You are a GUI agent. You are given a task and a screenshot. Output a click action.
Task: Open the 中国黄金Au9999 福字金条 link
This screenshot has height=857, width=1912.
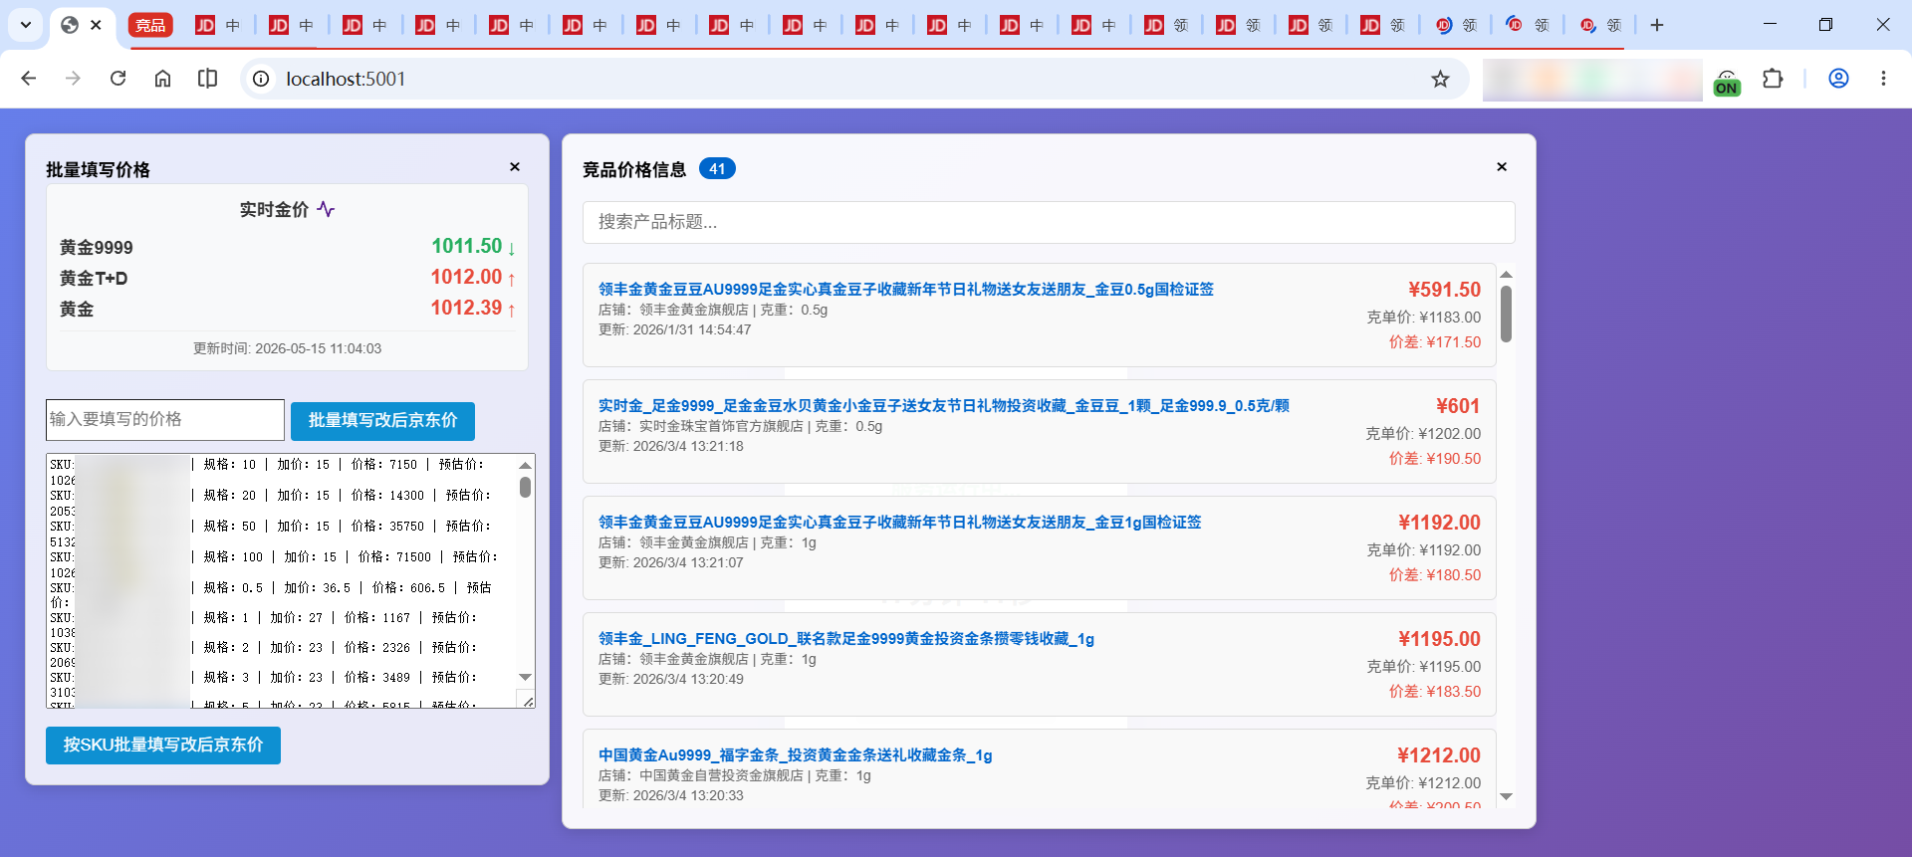pyautogui.click(x=795, y=754)
